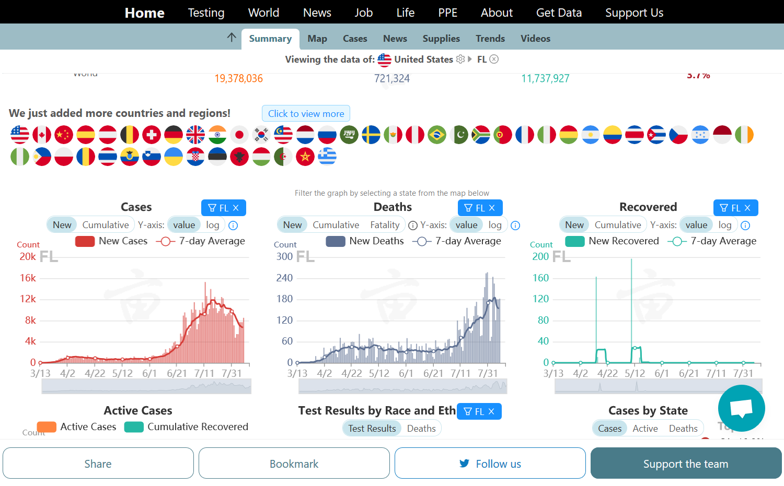784x486 pixels.
Task: Choose the Cuba flag
Action: coord(656,135)
